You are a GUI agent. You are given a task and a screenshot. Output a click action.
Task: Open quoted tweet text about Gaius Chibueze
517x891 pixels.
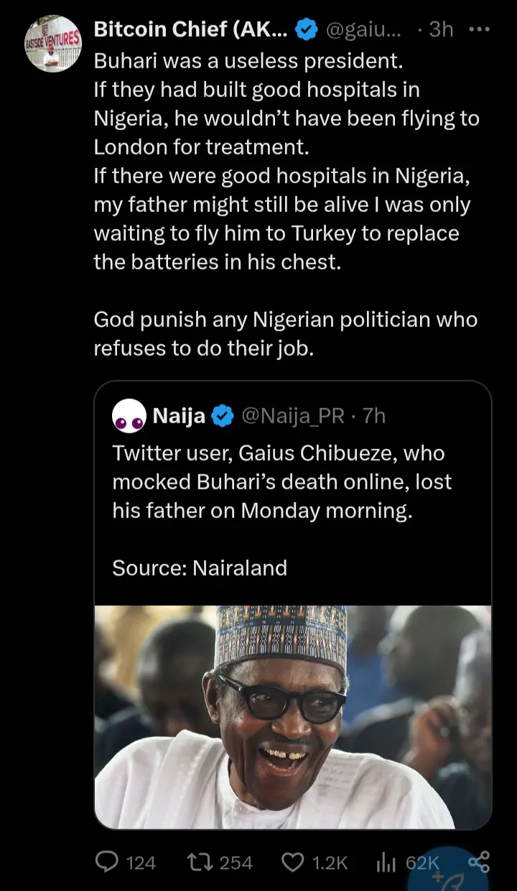click(x=281, y=481)
